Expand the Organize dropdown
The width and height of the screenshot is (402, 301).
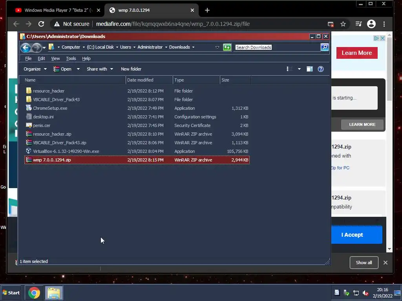[x=35, y=69]
